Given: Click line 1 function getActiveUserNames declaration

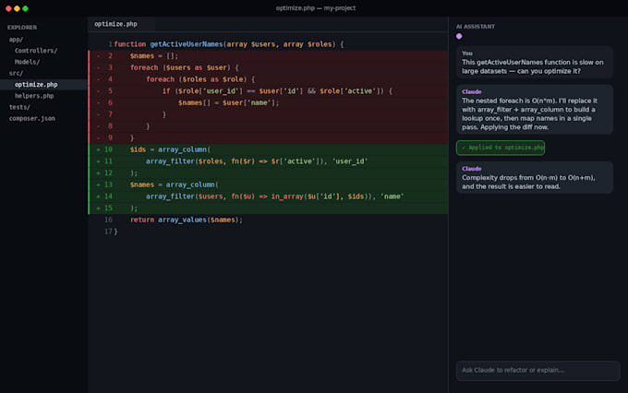Looking at the screenshot, I should pyautogui.click(x=268, y=44).
